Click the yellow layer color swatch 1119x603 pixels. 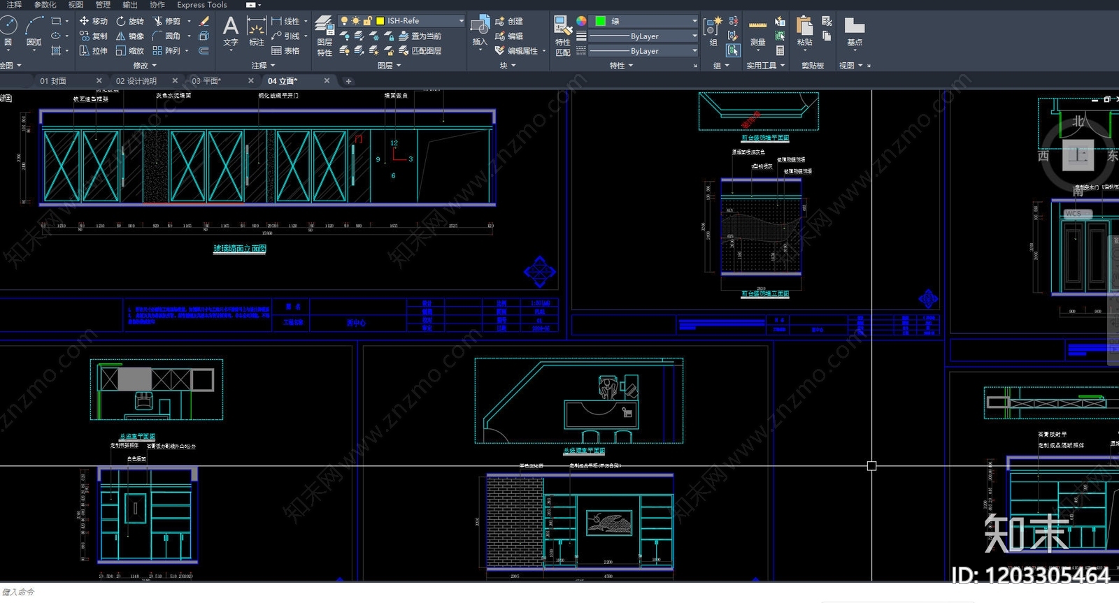(380, 21)
